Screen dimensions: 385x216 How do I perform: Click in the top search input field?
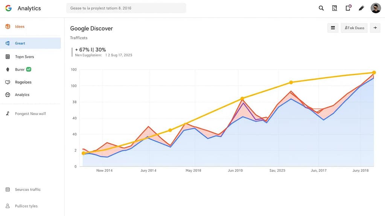click(x=126, y=8)
